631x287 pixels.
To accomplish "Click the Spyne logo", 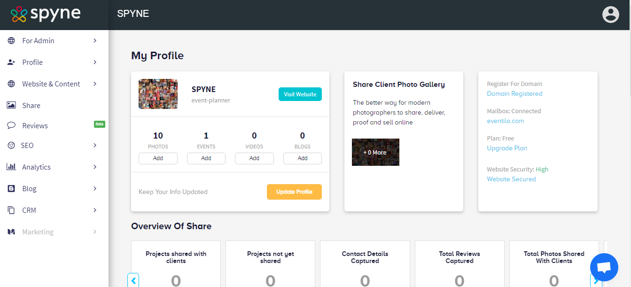I will pyautogui.click(x=46, y=14).
